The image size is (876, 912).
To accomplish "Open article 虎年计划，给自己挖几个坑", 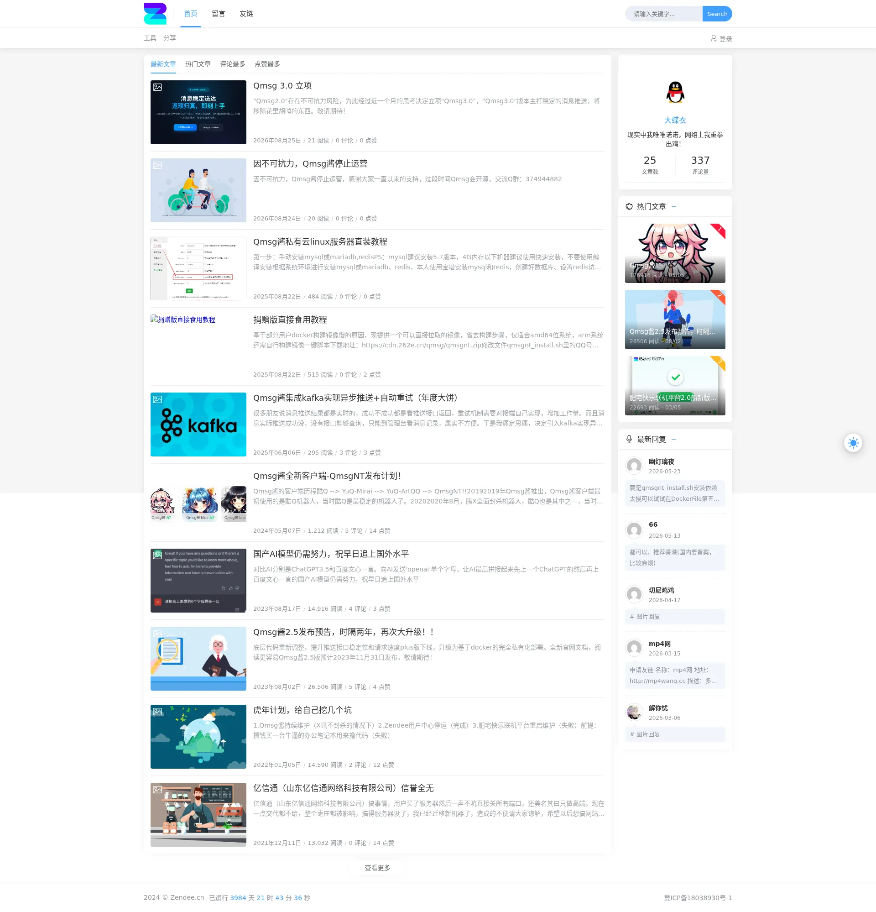I will pyautogui.click(x=302, y=710).
